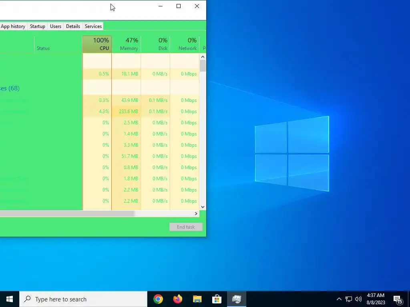Select the 4.3% CPU cell
410x307 pixels.
[x=97, y=112]
